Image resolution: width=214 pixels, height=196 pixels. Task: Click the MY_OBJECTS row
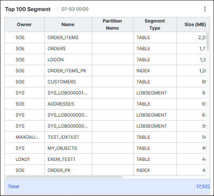coord(105,148)
